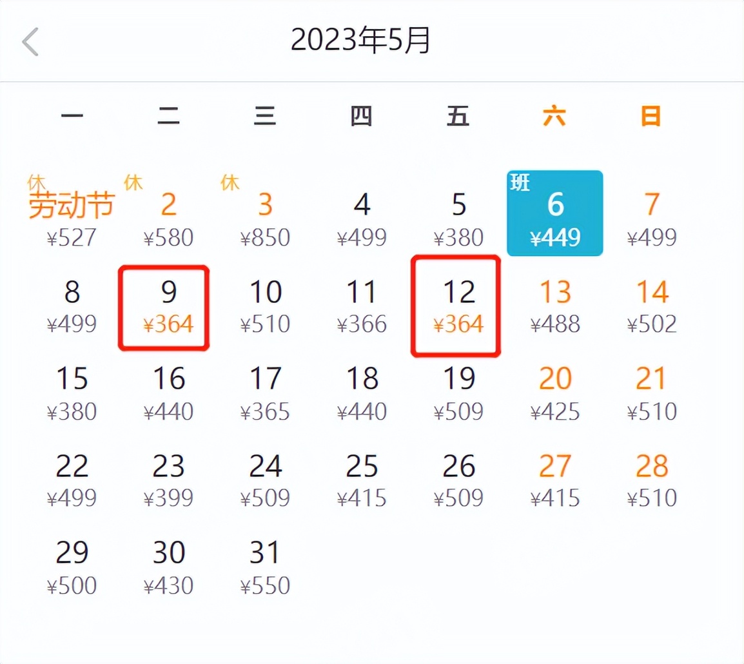
Task: Select May 5 priced ¥380
Action: point(458,219)
